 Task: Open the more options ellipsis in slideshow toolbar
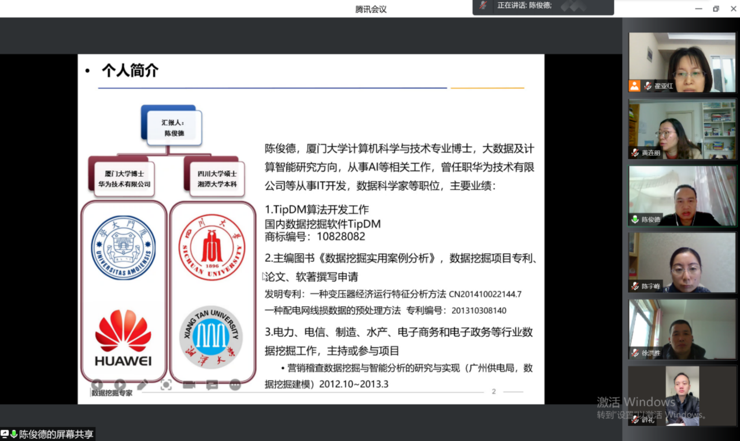point(235,385)
